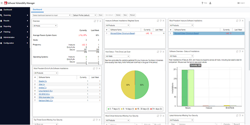Refresh the Software Overview status panel
The width and height of the screenshot is (250, 125).
coord(237,51)
